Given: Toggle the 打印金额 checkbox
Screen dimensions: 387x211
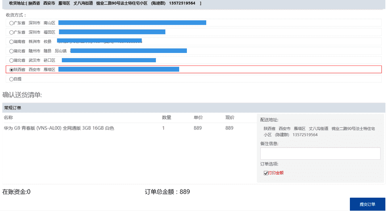Looking at the screenshot, I should pyautogui.click(x=266, y=173).
